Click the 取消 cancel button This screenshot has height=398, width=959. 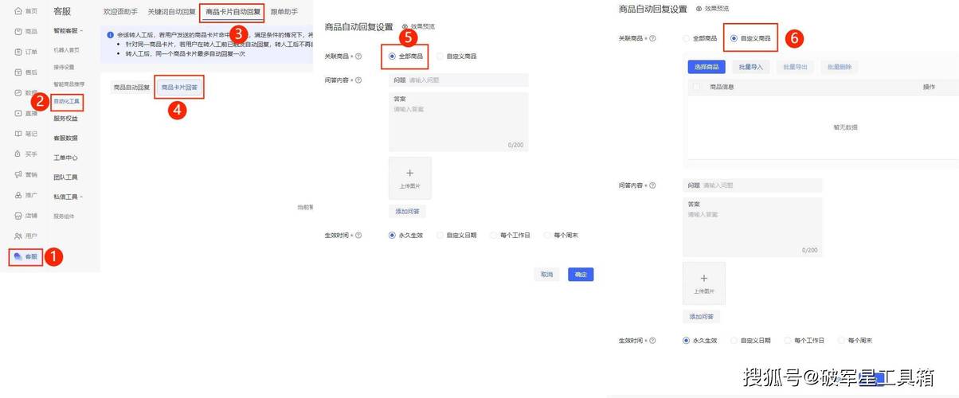[x=546, y=274]
